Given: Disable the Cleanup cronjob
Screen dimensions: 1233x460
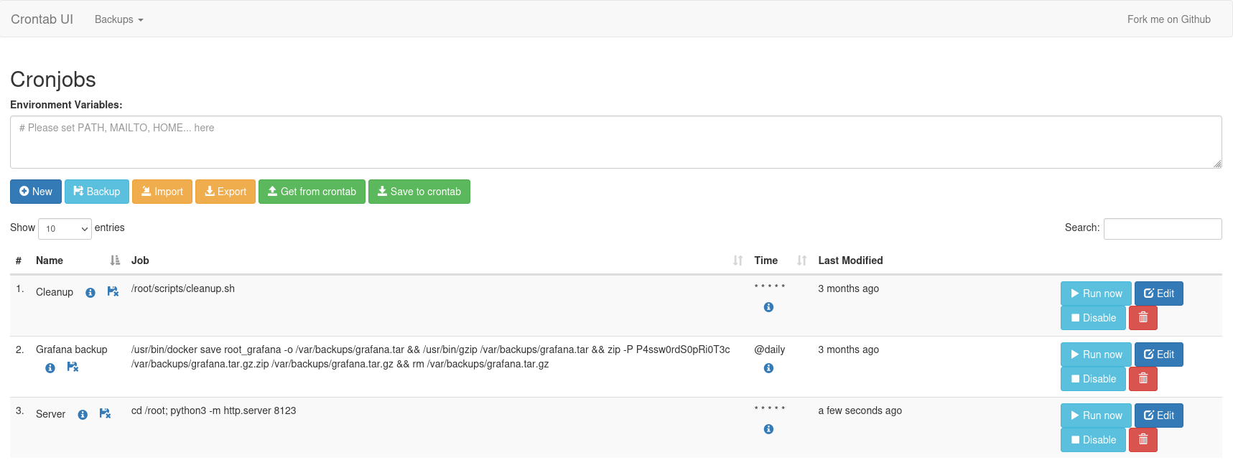Looking at the screenshot, I should (1092, 318).
